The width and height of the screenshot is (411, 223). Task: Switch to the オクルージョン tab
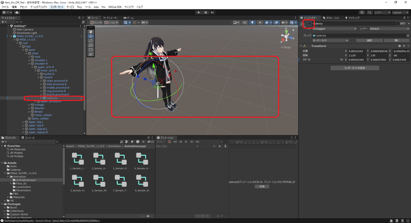(331, 18)
